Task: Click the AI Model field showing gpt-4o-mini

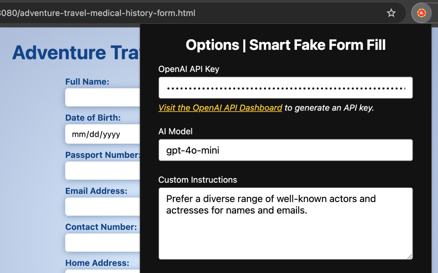Action: pyautogui.click(x=285, y=150)
